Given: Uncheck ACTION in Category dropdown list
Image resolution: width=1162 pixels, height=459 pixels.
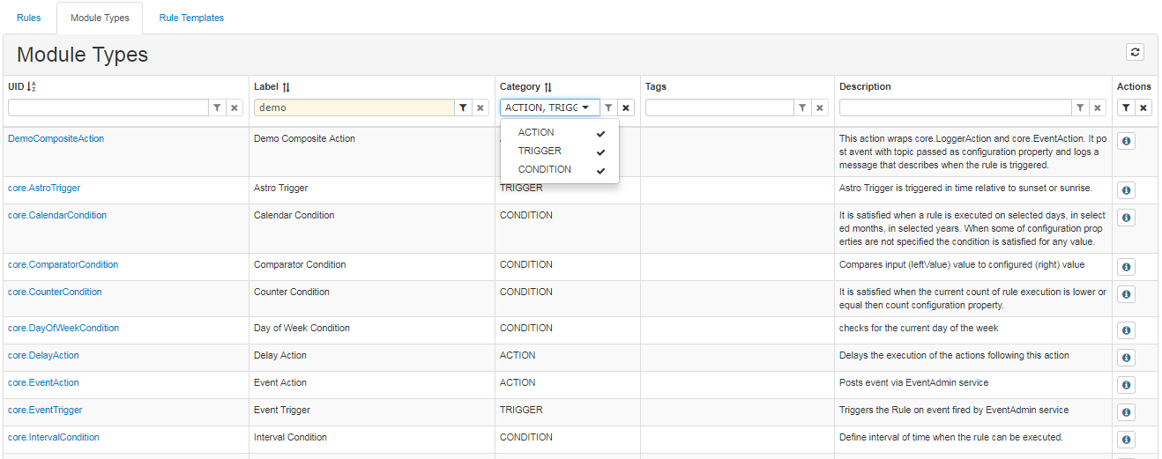Looking at the screenshot, I should 560,132.
